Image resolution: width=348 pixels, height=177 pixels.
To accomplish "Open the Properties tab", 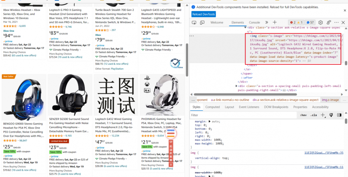I will 300,107.
